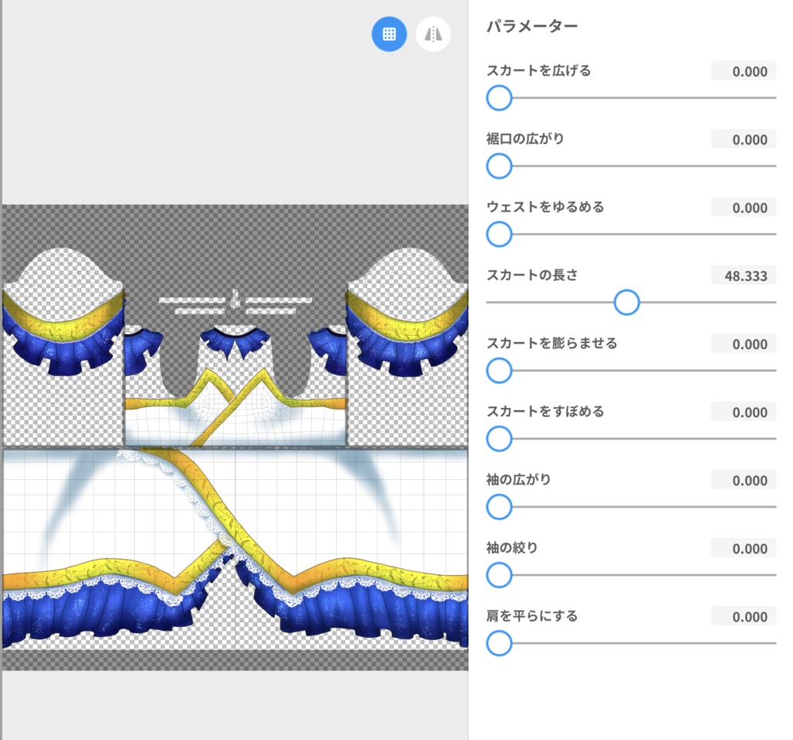Edit the スカートの長さ value field 48.333
The width and height of the screenshot is (793, 740).
tap(743, 276)
